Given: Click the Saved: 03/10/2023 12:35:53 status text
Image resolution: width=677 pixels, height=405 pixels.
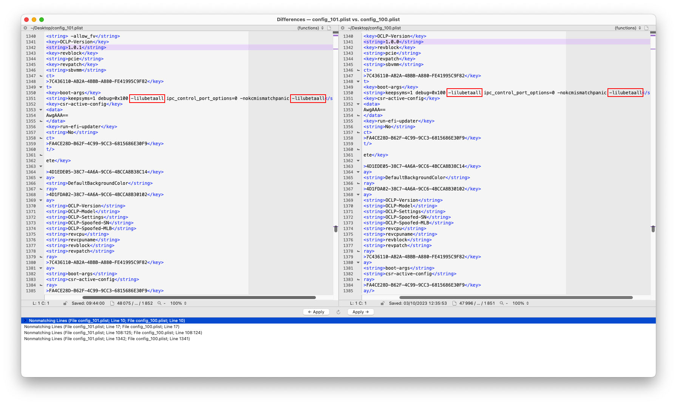Looking at the screenshot, I should coord(418,303).
